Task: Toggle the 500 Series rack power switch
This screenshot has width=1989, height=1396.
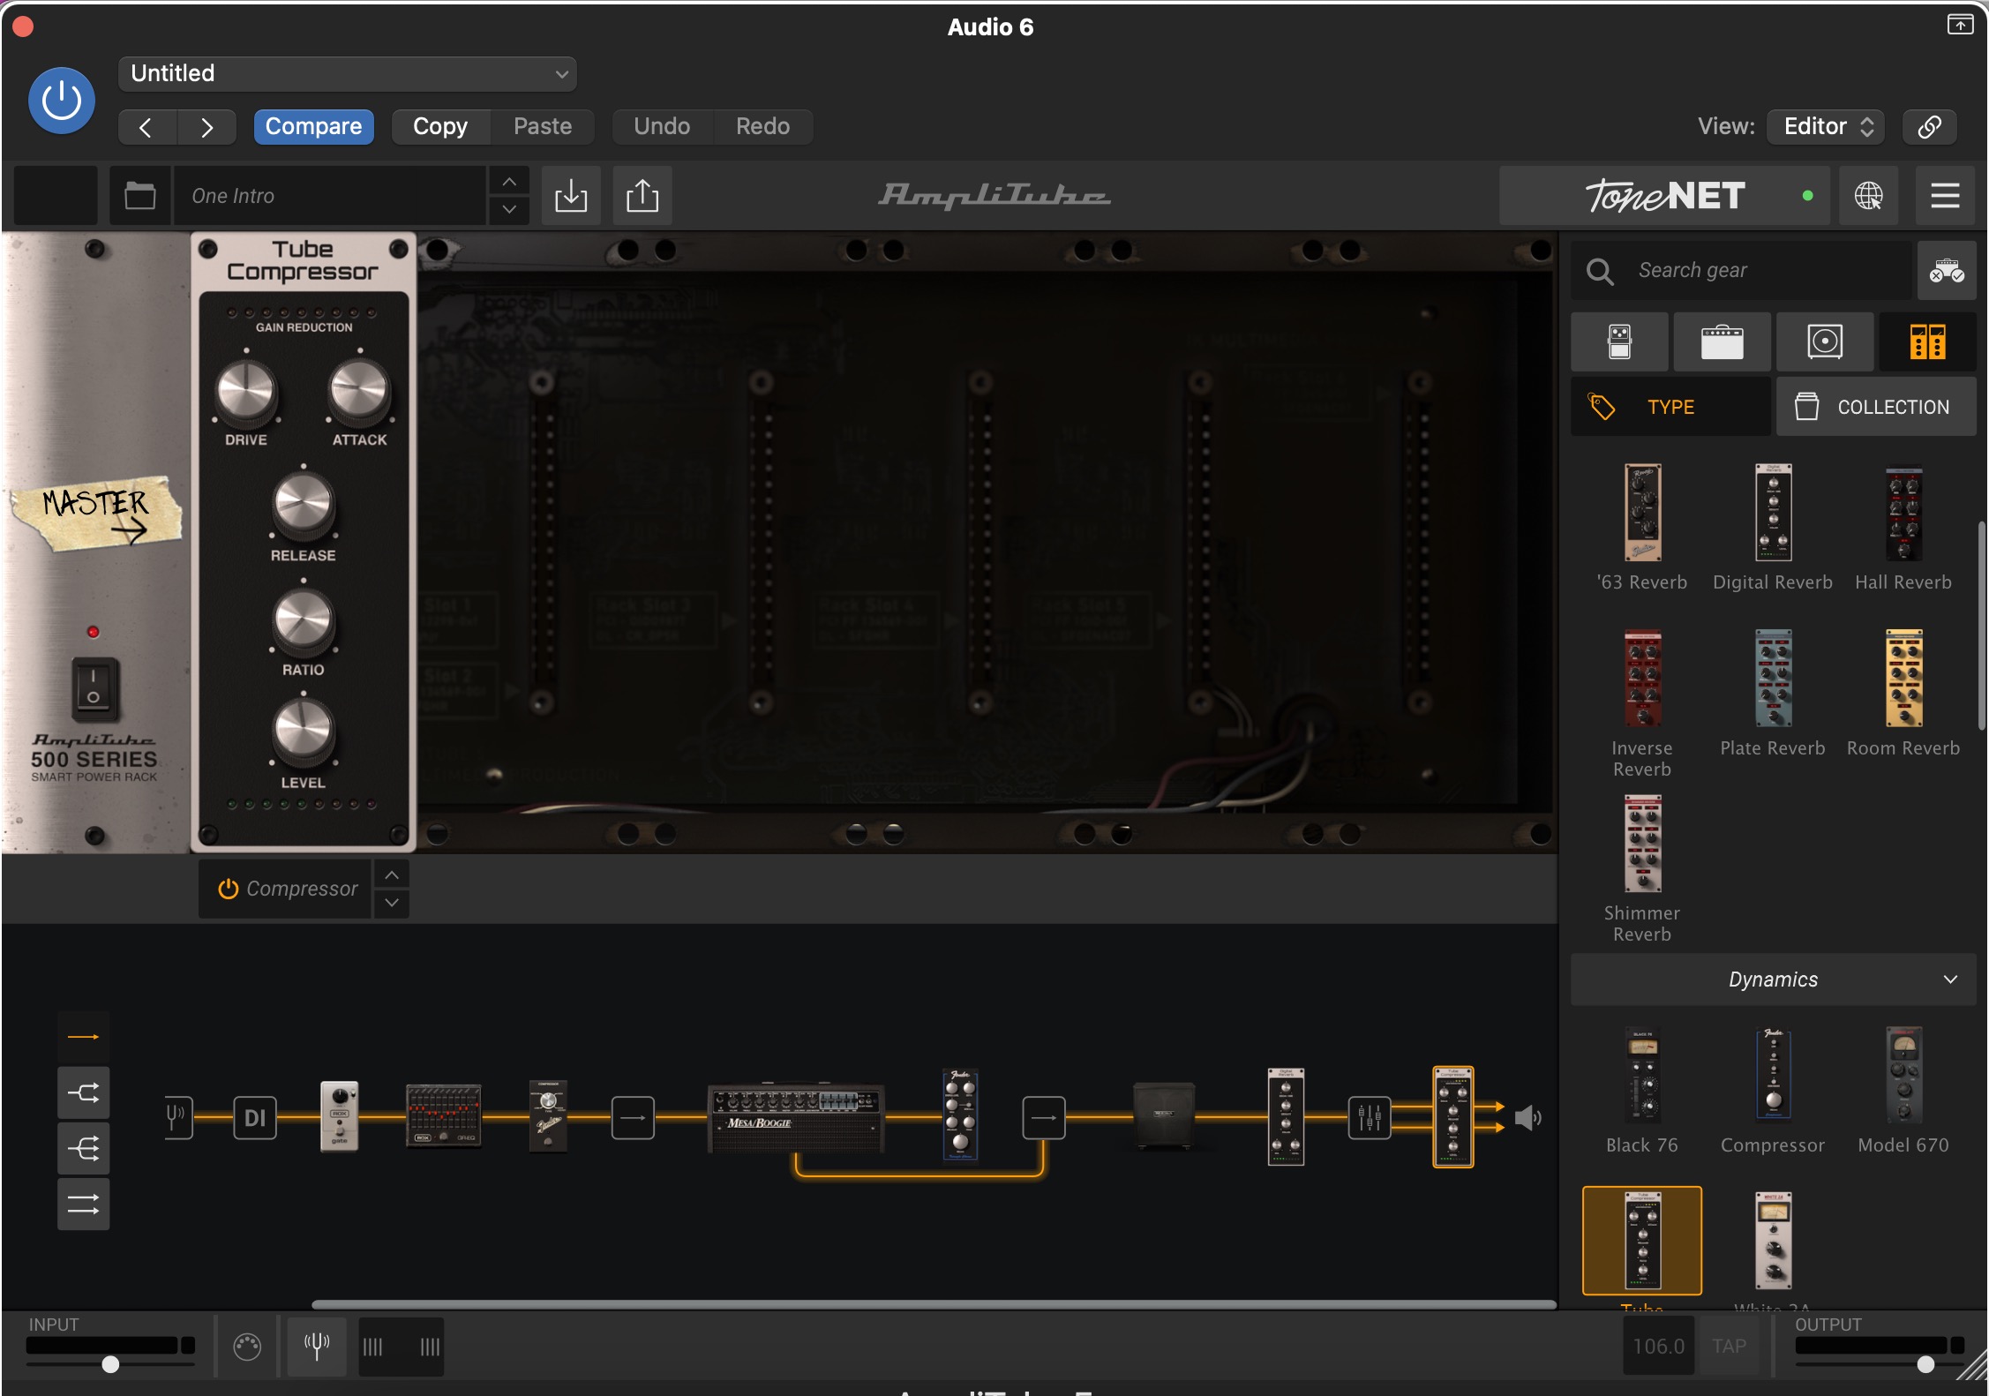Action: tap(94, 689)
